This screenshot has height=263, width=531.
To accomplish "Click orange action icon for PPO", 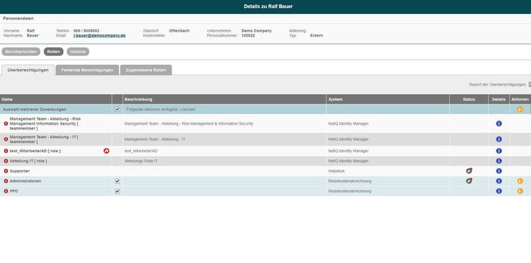I will pyautogui.click(x=520, y=191).
